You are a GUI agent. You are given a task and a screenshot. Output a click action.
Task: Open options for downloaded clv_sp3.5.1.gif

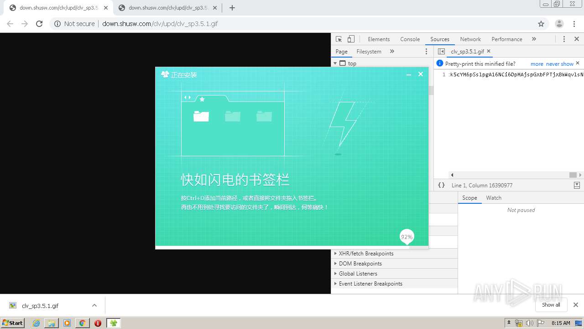94,305
